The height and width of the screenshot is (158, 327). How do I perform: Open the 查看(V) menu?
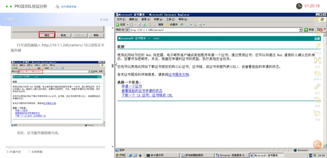tap(146, 19)
